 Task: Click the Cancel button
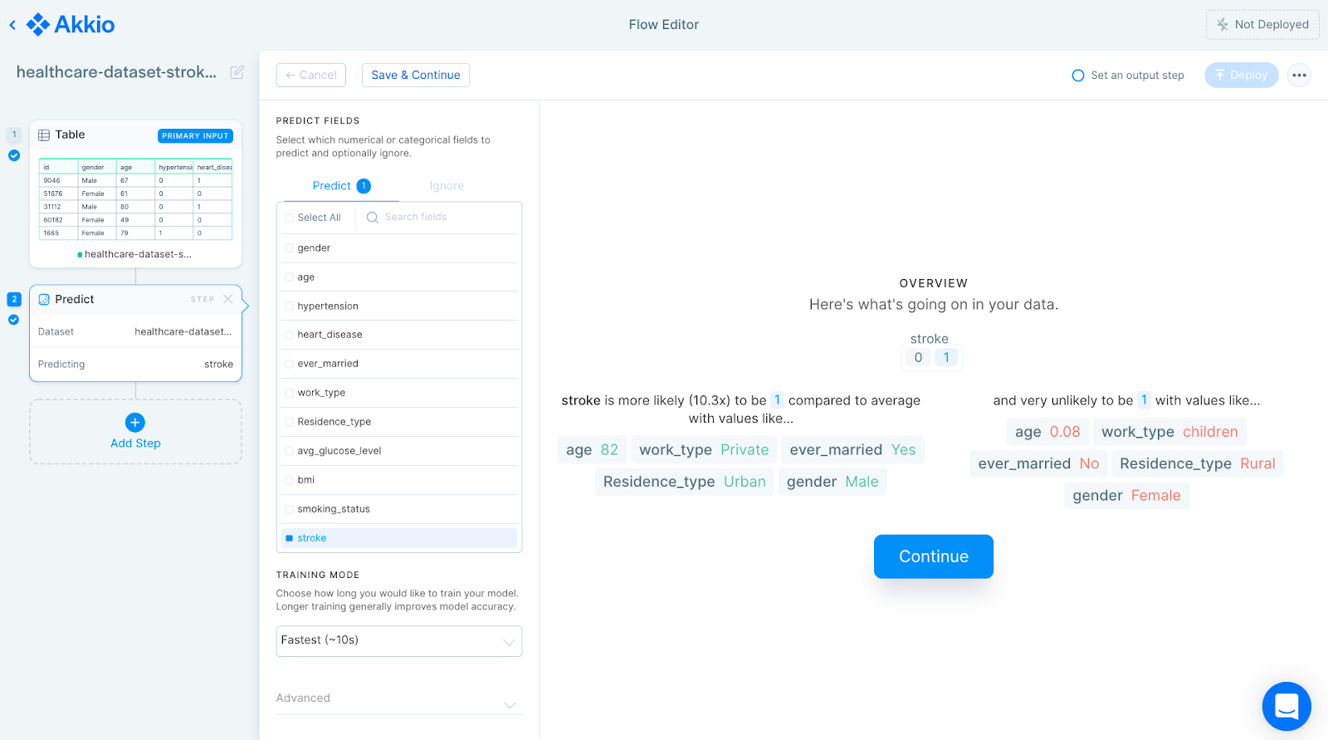311,75
